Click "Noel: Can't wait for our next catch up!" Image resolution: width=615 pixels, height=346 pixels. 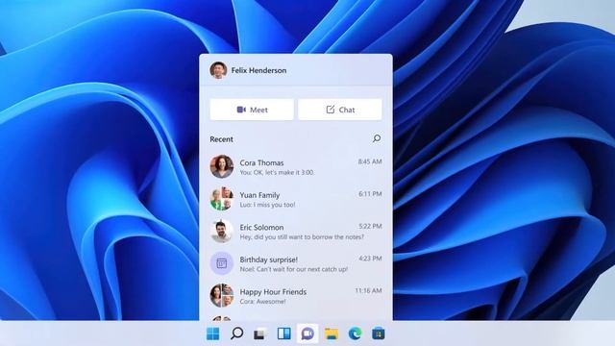pyautogui.click(x=294, y=269)
